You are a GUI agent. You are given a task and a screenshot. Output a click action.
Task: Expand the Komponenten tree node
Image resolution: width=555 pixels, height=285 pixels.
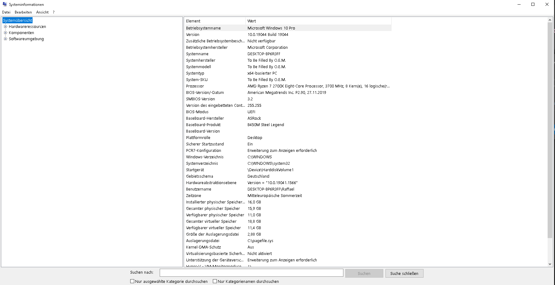coord(5,33)
